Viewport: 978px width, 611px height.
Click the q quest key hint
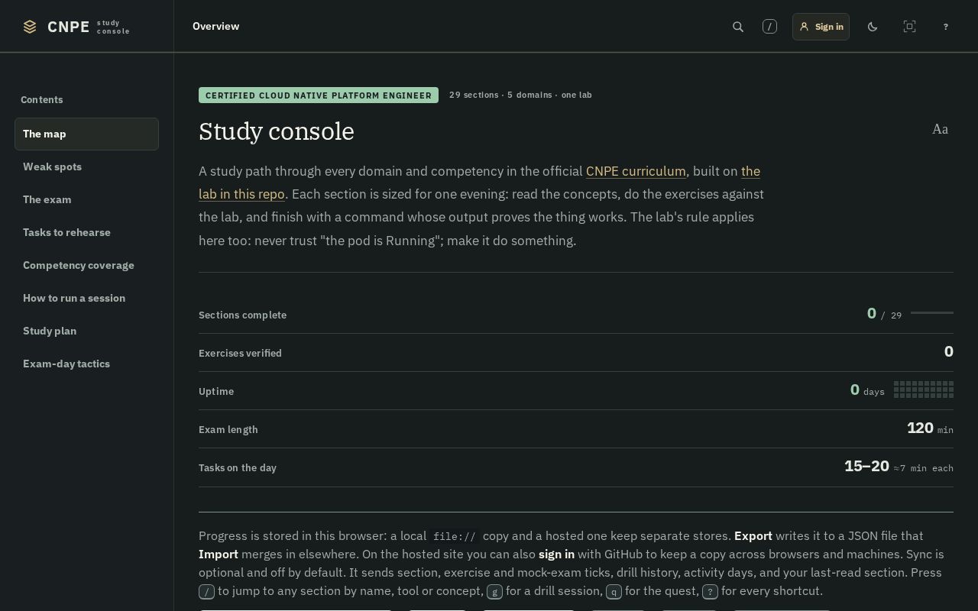click(x=614, y=591)
